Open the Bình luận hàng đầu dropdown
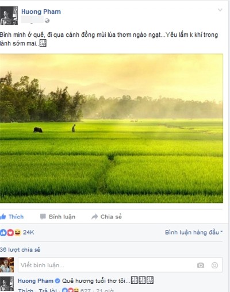The height and width of the screenshot is (292, 230). (194, 232)
